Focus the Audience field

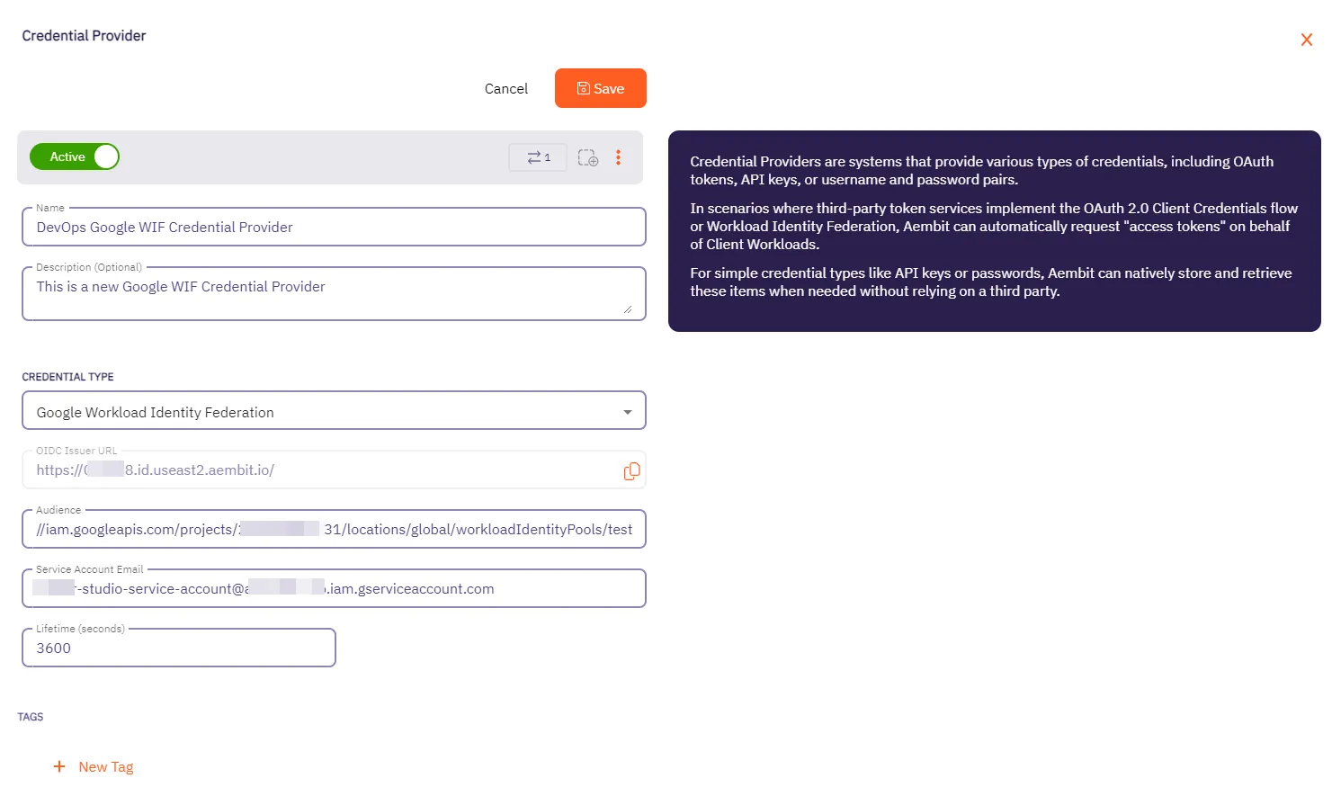(x=334, y=529)
